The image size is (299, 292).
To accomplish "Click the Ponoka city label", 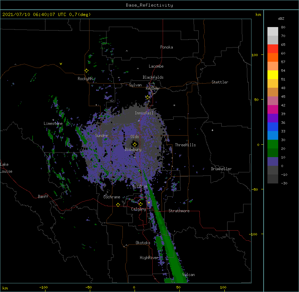I will click(166, 47).
